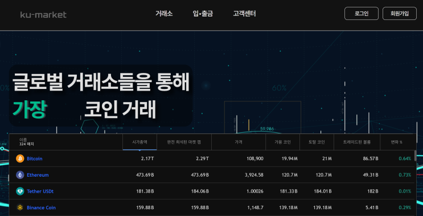The image size is (423, 216).
Task: Click Binance Coin volume 5.41B
Action: 372,207
